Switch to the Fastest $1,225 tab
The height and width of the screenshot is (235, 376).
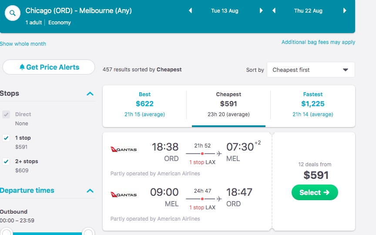pyautogui.click(x=312, y=104)
